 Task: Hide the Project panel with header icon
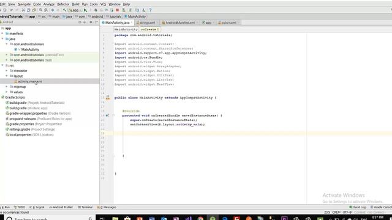click(x=97, y=22)
